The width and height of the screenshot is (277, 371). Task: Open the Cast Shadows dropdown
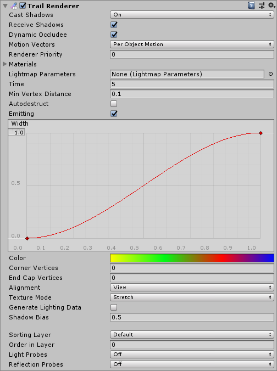point(192,15)
